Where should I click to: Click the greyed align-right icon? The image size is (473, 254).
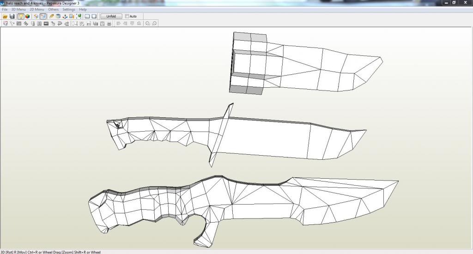[125, 24]
